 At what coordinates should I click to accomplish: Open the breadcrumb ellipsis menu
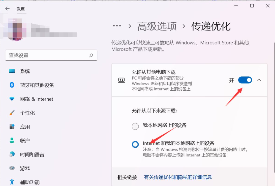[117, 26]
